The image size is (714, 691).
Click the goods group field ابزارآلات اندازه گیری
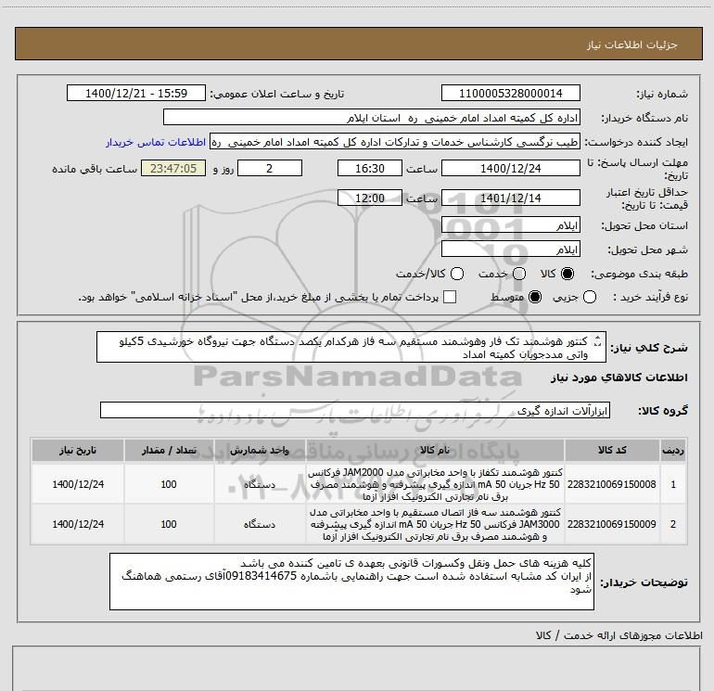[x=355, y=410]
